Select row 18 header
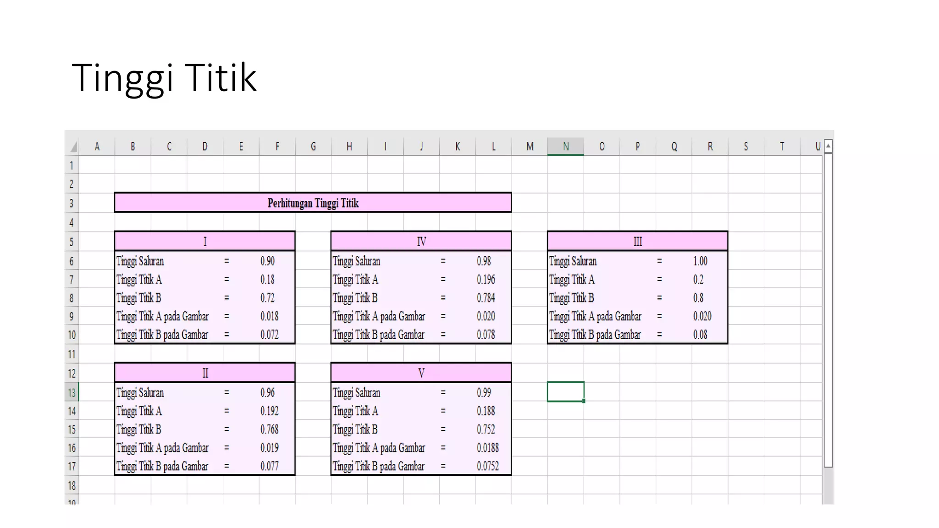The width and height of the screenshot is (939, 528). coord(72,485)
